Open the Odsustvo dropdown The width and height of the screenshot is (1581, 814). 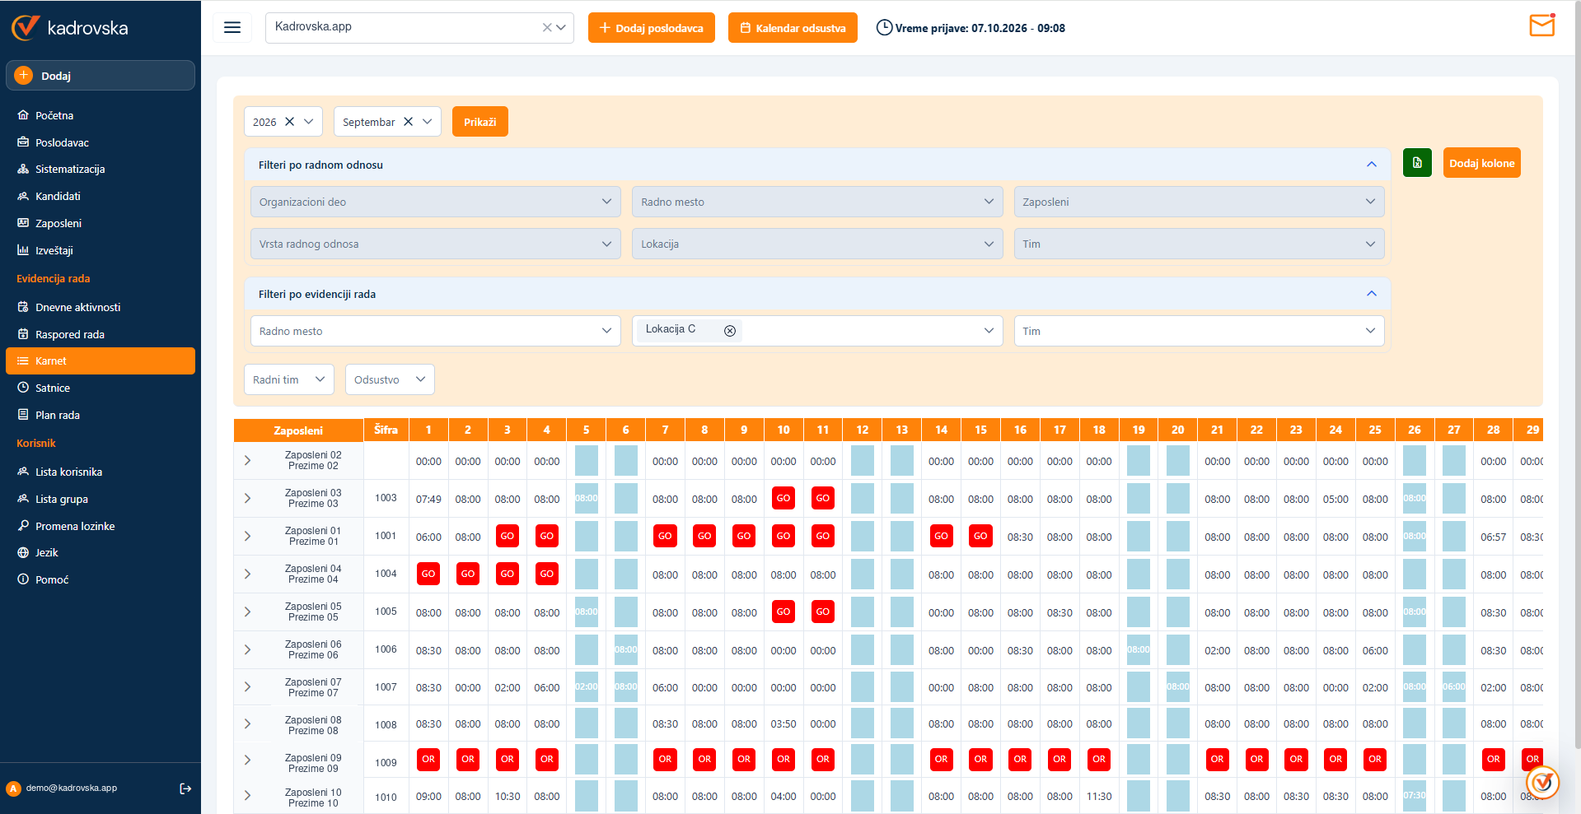click(390, 379)
